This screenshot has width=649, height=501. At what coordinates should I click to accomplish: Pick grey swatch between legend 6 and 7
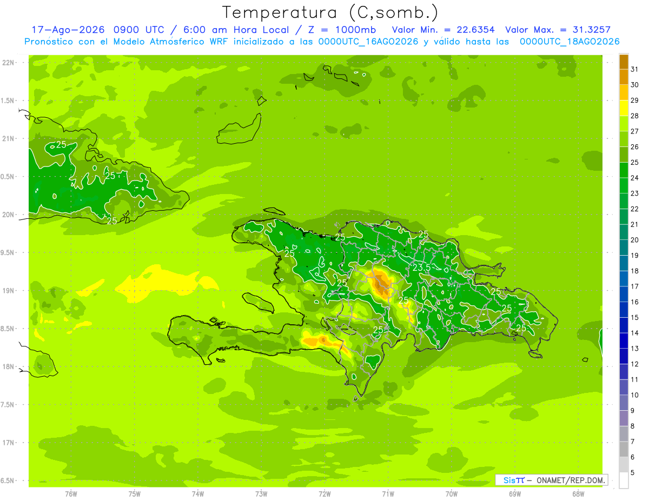(624, 449)
